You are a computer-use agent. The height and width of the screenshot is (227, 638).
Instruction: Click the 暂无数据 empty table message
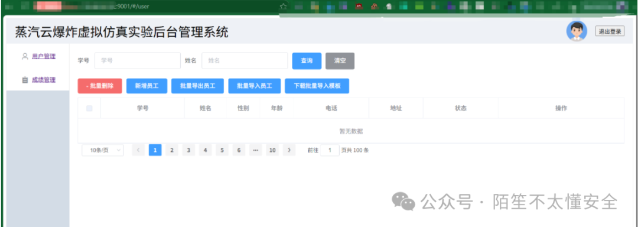click(x=351, y=131)
